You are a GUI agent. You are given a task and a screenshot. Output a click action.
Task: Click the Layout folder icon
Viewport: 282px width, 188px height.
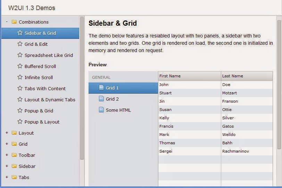click(x=14, y=133)
